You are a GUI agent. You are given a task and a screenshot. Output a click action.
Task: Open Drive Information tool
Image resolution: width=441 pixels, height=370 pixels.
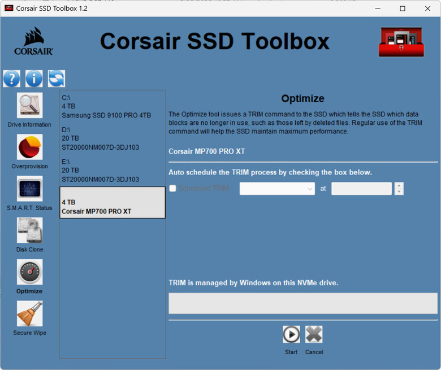pyautogui.click(x=30, y=106)
